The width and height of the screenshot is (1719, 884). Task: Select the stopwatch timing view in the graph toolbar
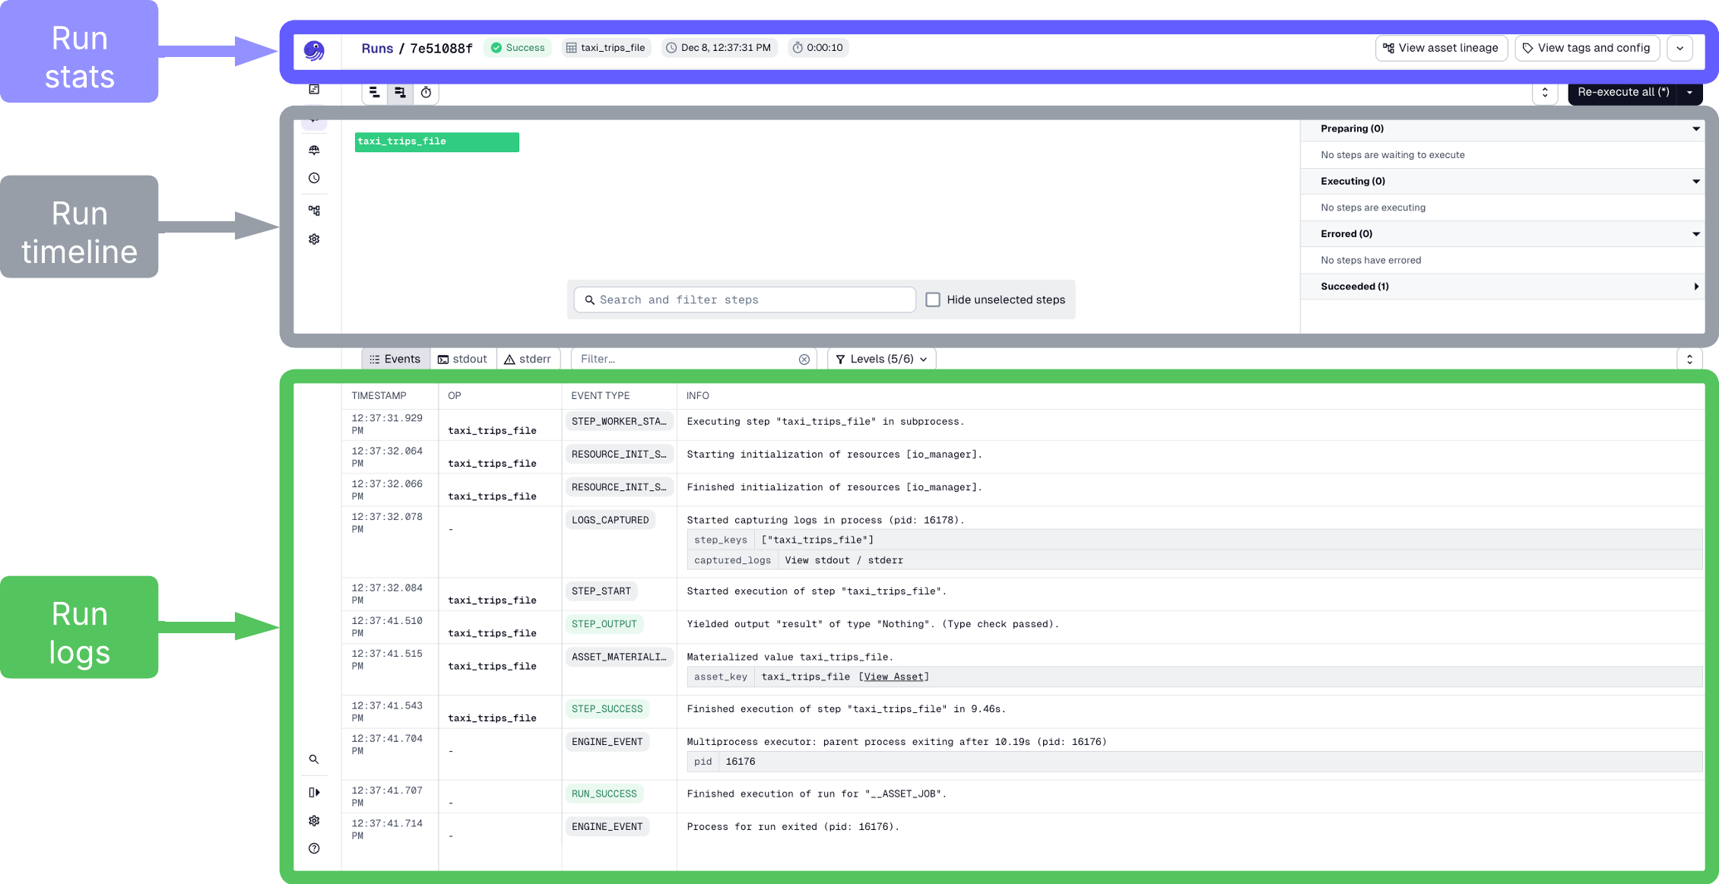pos(426,93)
